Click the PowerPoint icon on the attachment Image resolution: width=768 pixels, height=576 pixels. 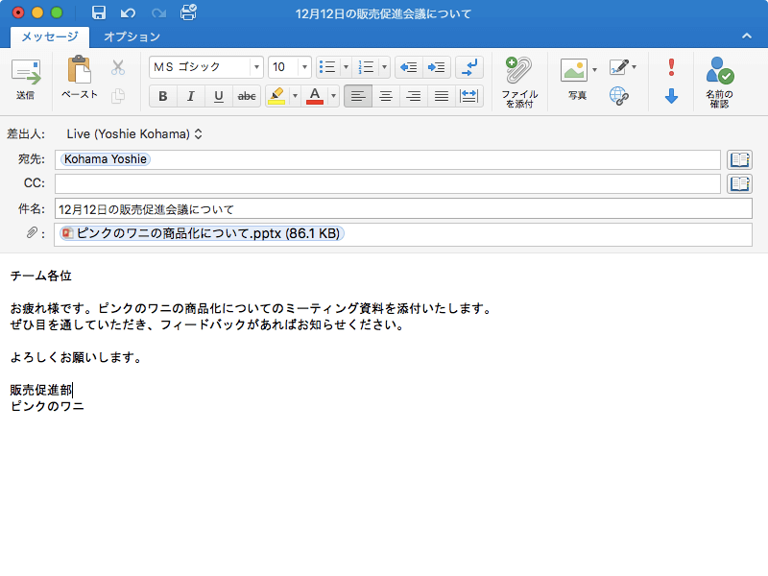tap(67, 233)
